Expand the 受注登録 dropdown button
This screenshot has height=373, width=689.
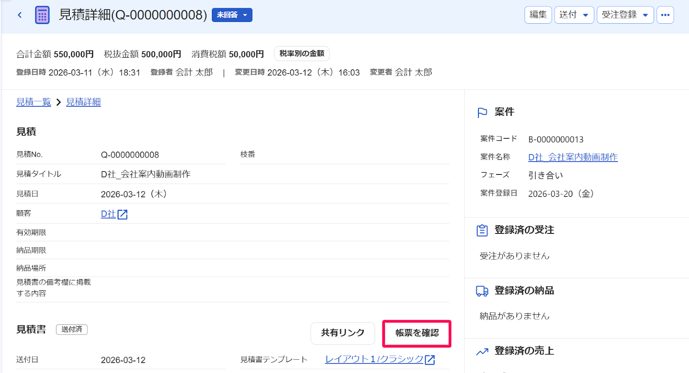tap(625, 15)
